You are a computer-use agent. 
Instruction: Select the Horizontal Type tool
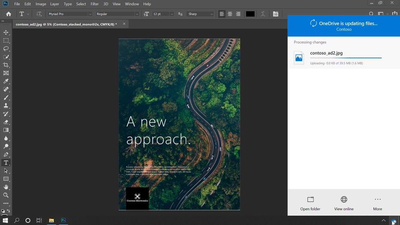6,163
